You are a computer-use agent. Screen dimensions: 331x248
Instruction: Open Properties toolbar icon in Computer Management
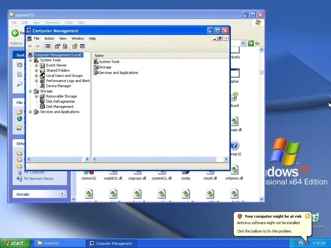pos(57,46)
